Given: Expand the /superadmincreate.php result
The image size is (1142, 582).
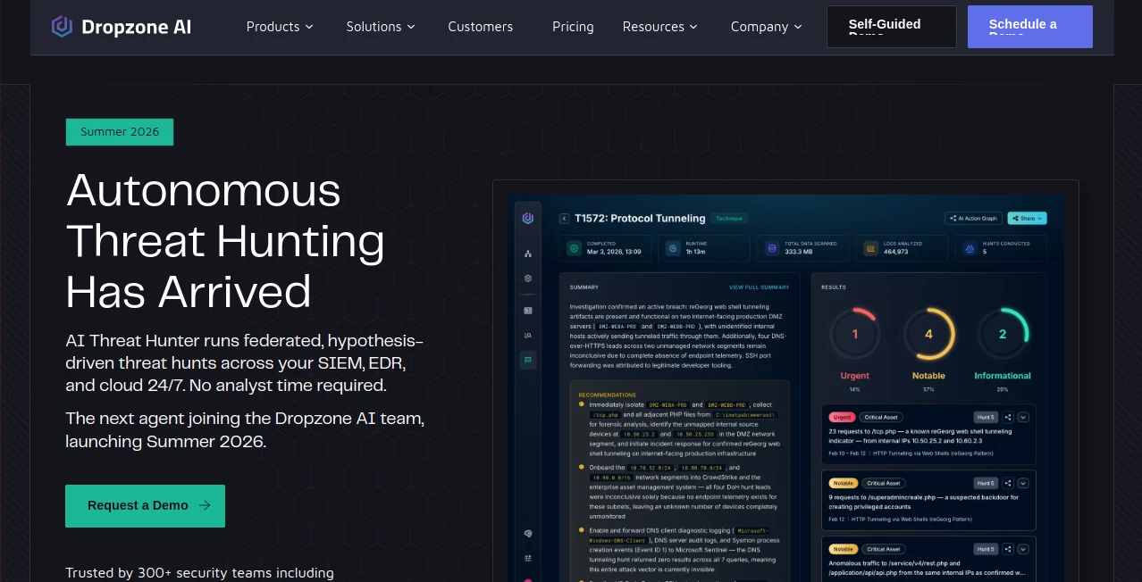Looking at the screenshot, I should [x=1024, y=483].
